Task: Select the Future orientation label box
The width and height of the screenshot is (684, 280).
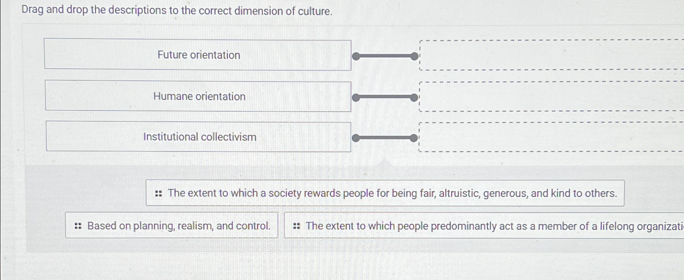Action: [198, 55]
